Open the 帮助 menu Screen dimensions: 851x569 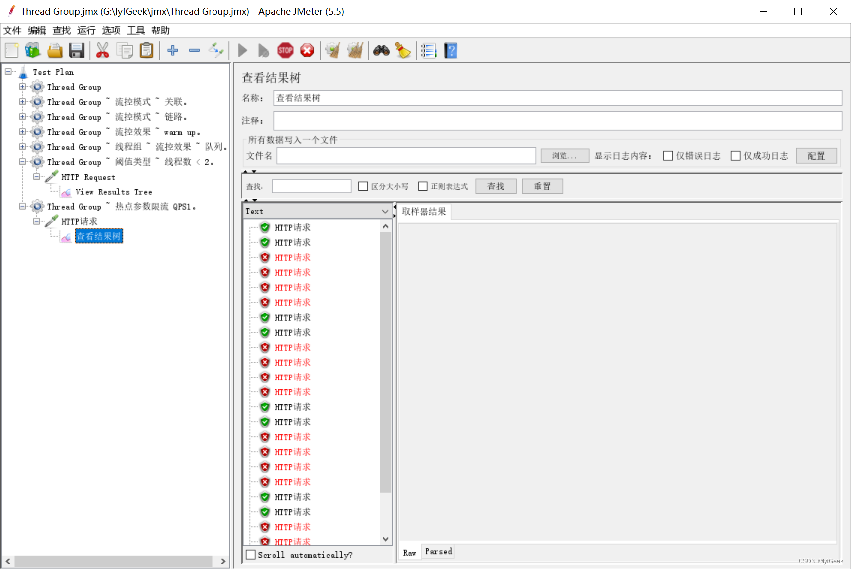[x=161, y=30]
